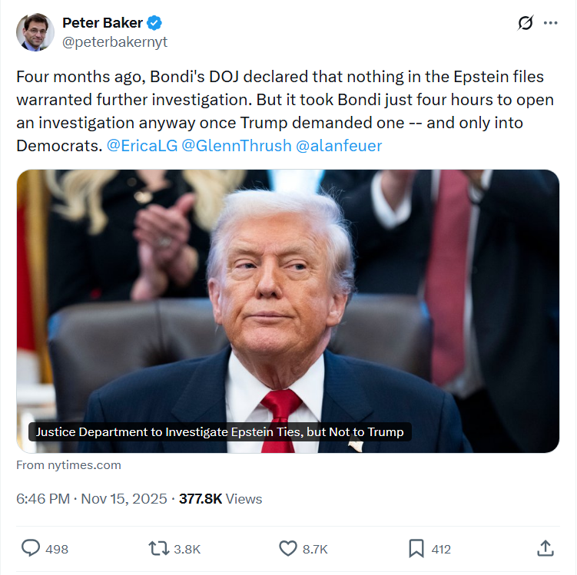This screenshot has width=577, height=575.
Task: Bookmark the post with bookmark icon
Action: click(416, 549)
